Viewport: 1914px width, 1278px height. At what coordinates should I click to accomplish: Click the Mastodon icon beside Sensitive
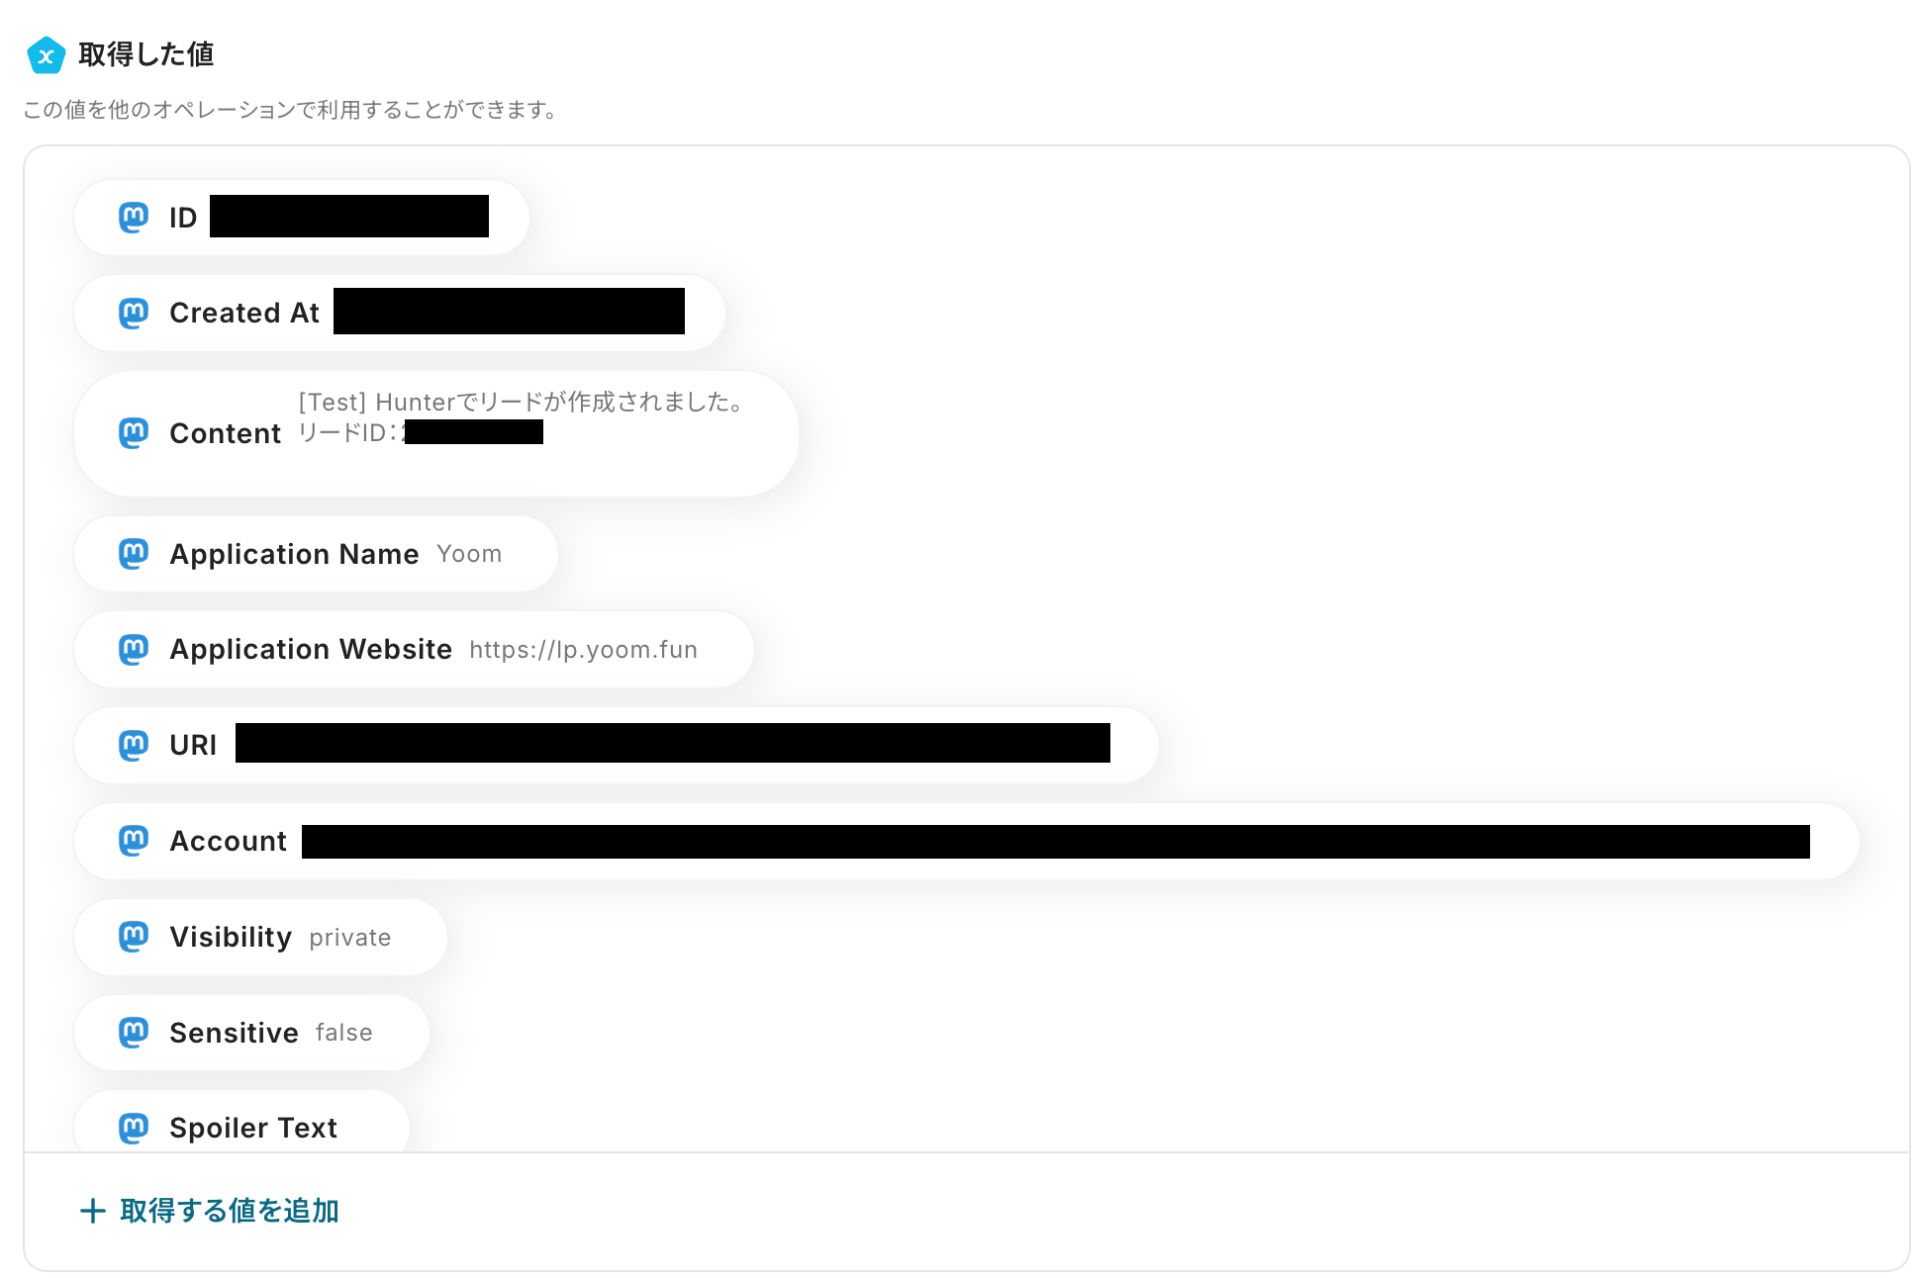[134, 1032]
